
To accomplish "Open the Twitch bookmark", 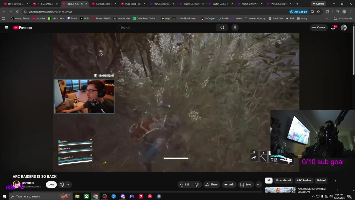I will tap(72, 19).
